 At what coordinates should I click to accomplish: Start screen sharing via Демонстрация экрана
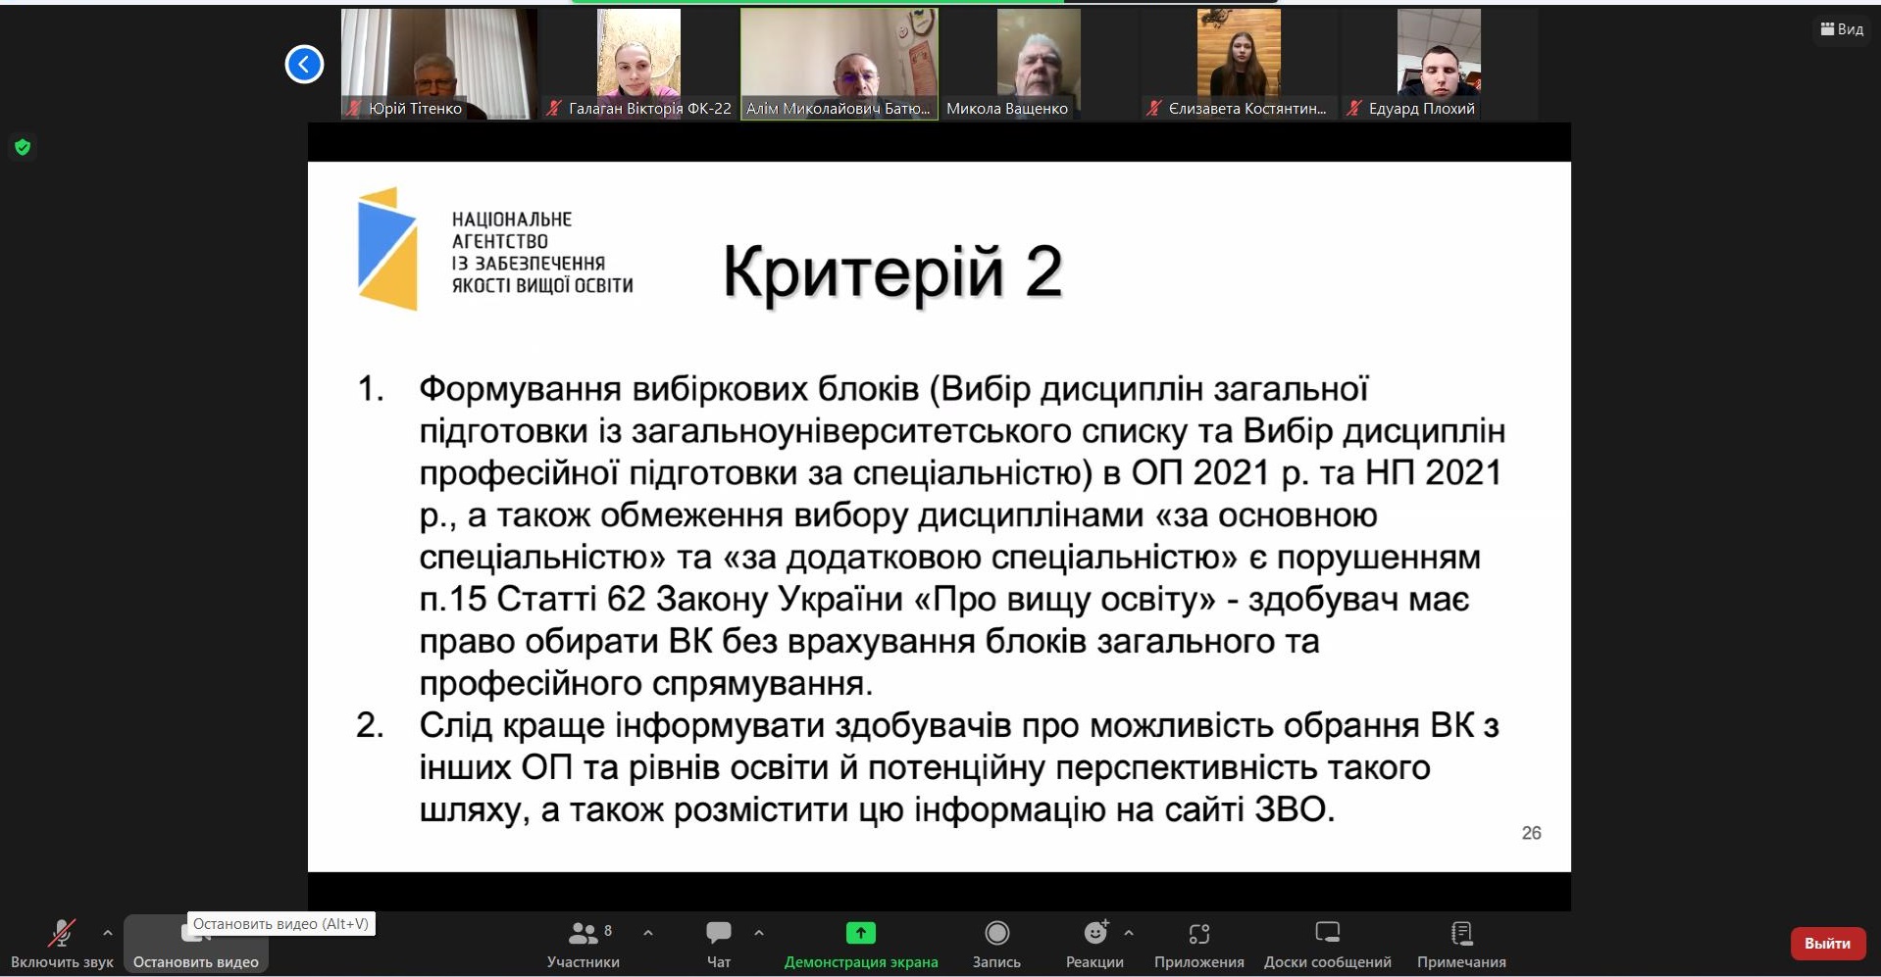coord(860,934)
